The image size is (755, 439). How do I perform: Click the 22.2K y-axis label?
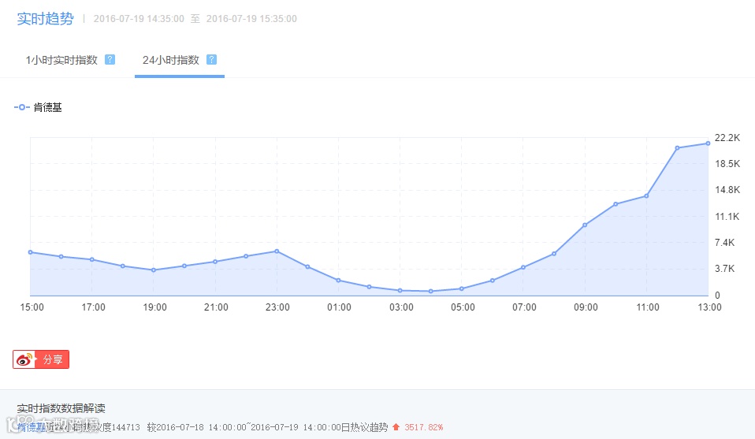727,138
